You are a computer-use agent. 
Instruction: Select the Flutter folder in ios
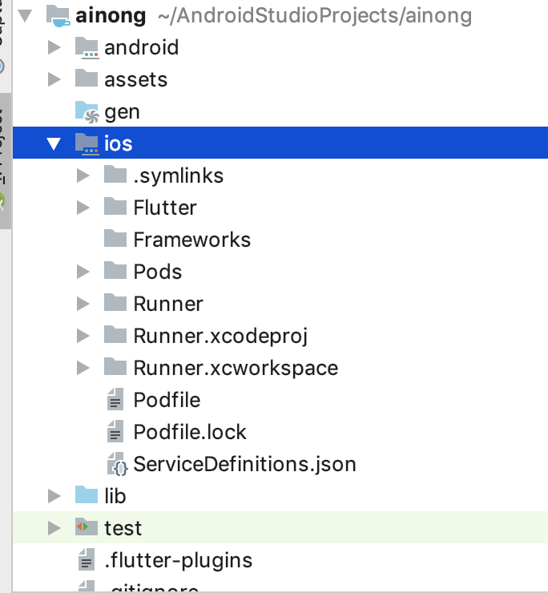[x=165, y=208]
